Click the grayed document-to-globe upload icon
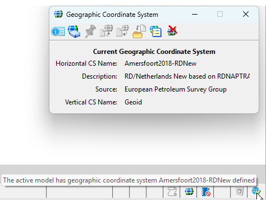 pos(106,31)
